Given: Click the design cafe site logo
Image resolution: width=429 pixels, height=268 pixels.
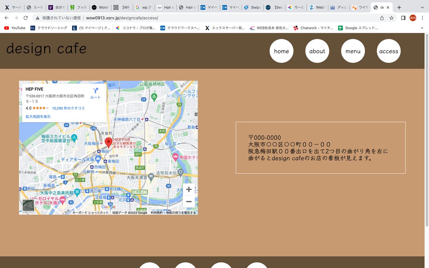Looking at the screenshot, I should pos(46,48).
